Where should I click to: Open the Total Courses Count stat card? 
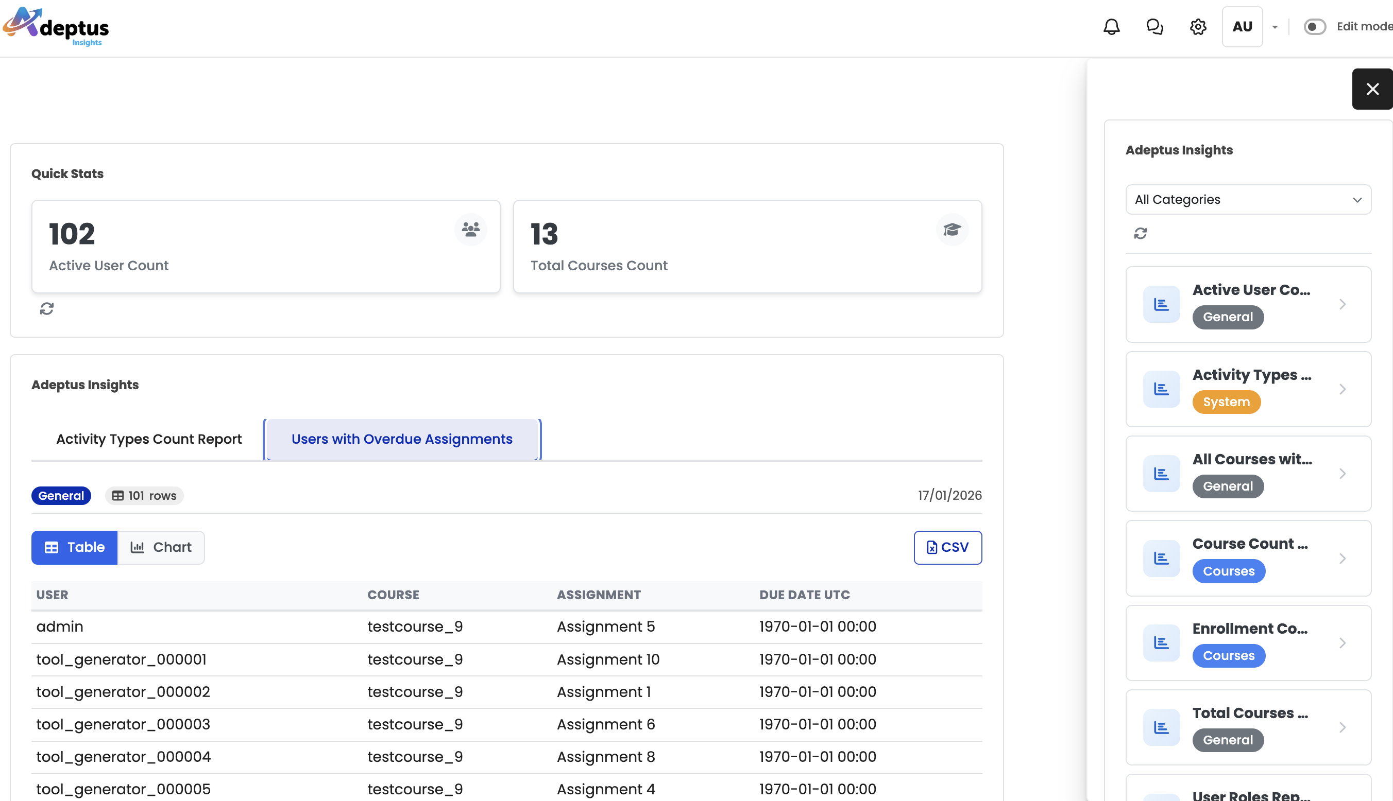click(x=748, y=247)
